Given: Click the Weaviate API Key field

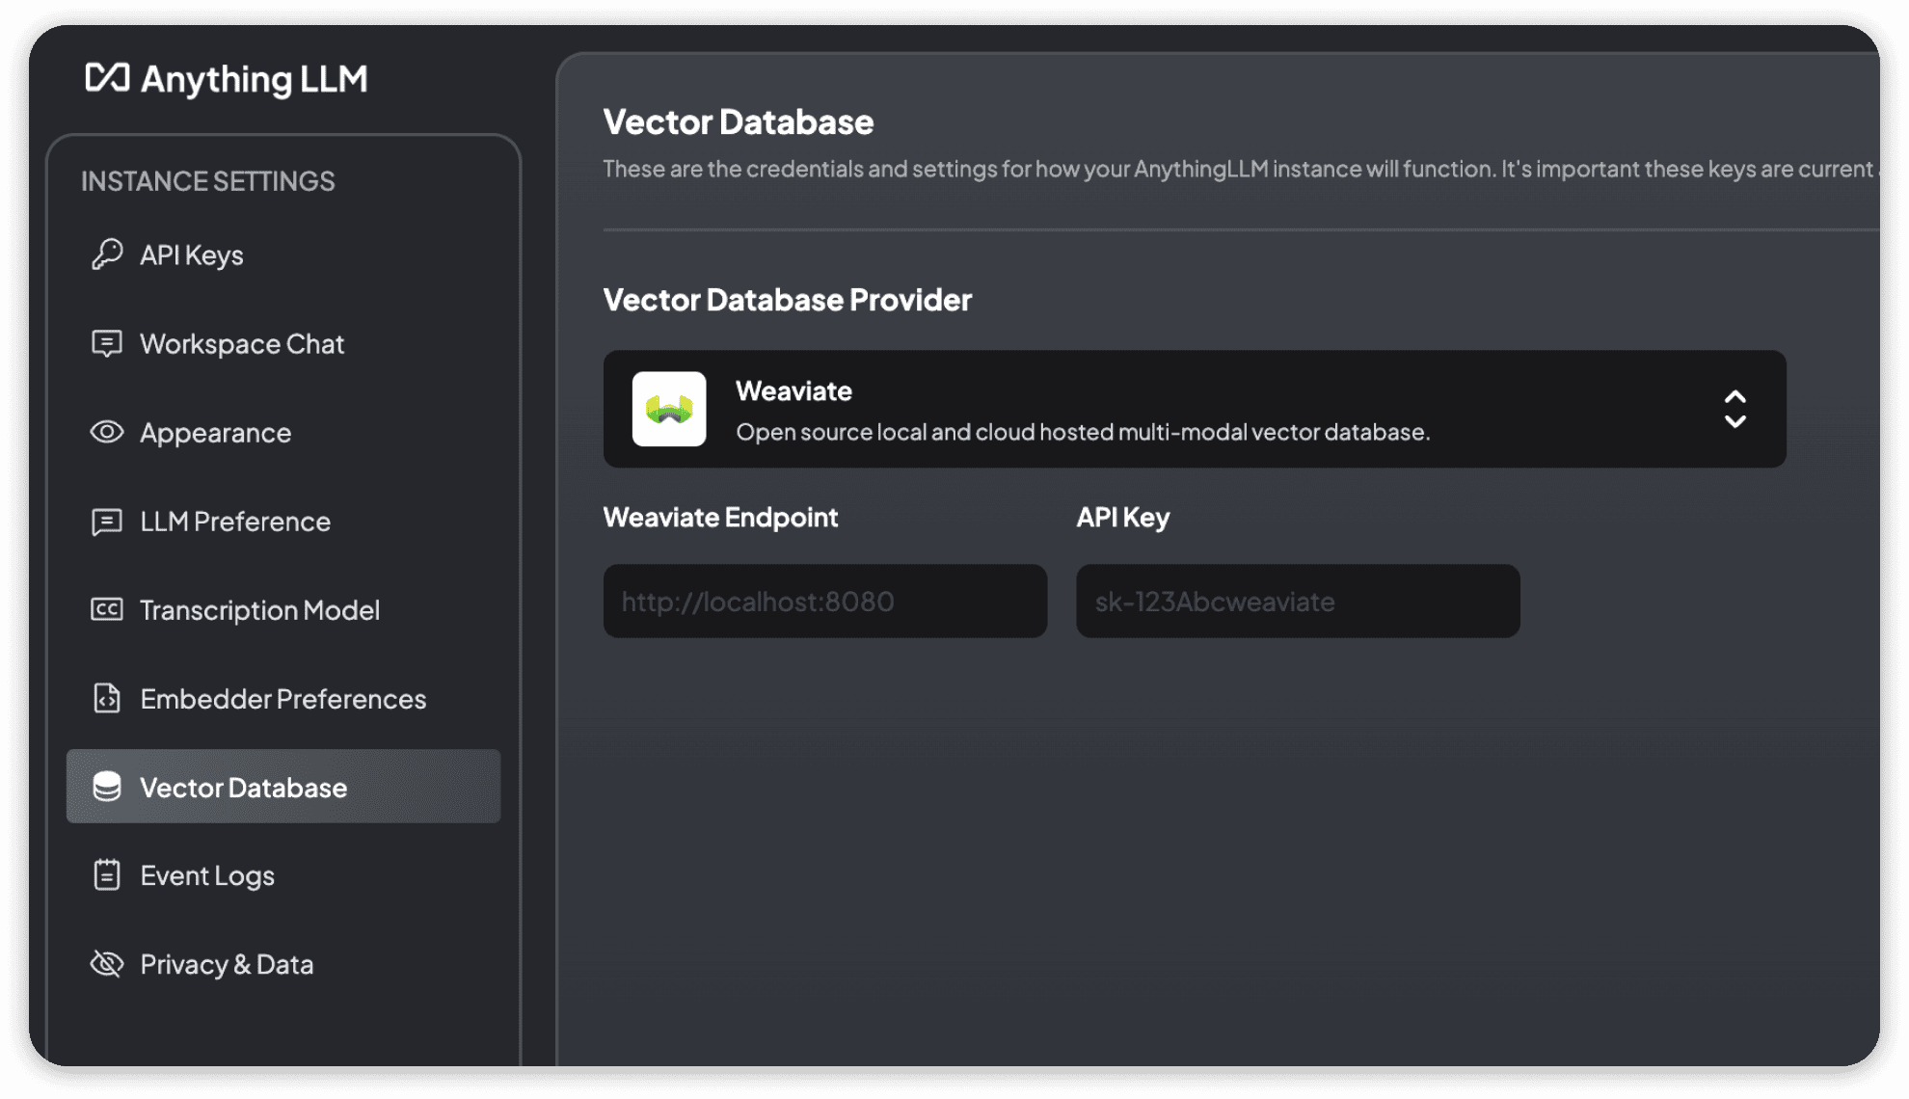Looking at the screenshot, I should tap(1297, 602).
